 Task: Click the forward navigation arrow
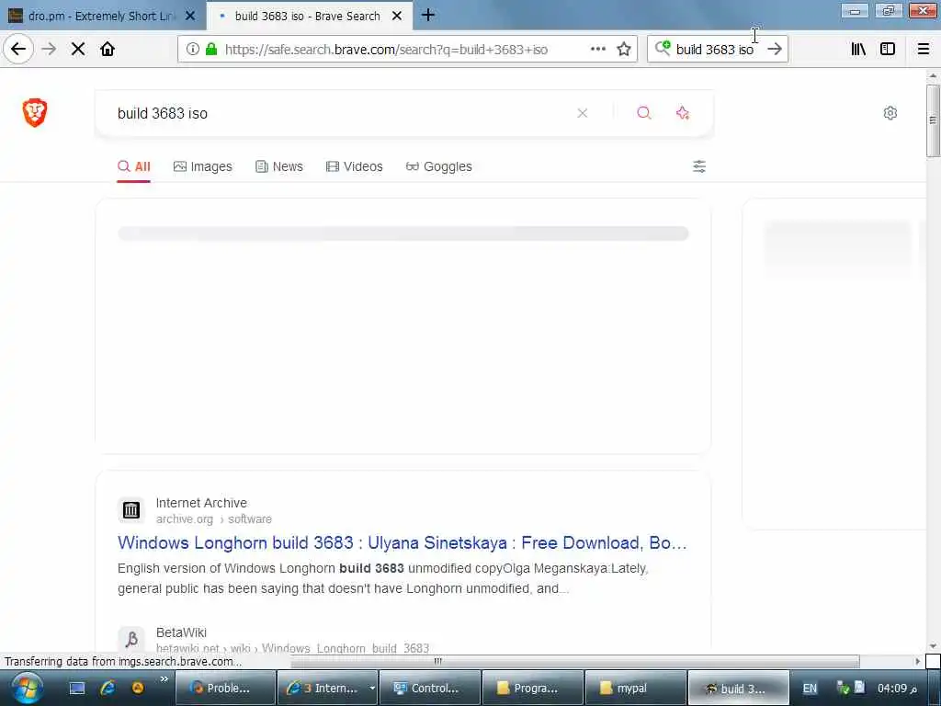pos(50,49)
